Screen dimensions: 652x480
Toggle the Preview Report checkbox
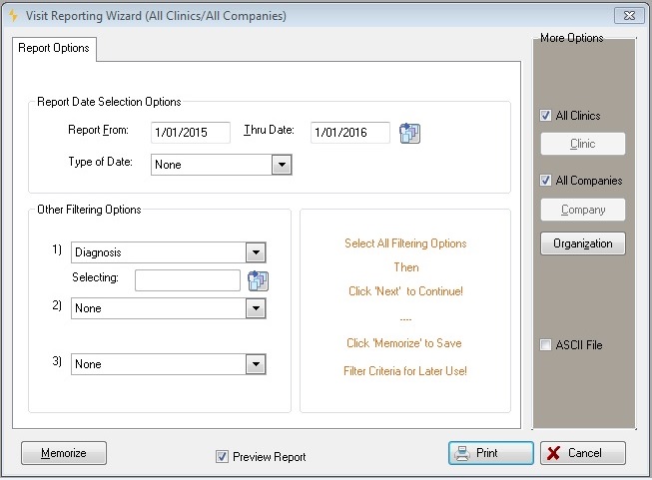pyautogui.click(x=222, y=456)
